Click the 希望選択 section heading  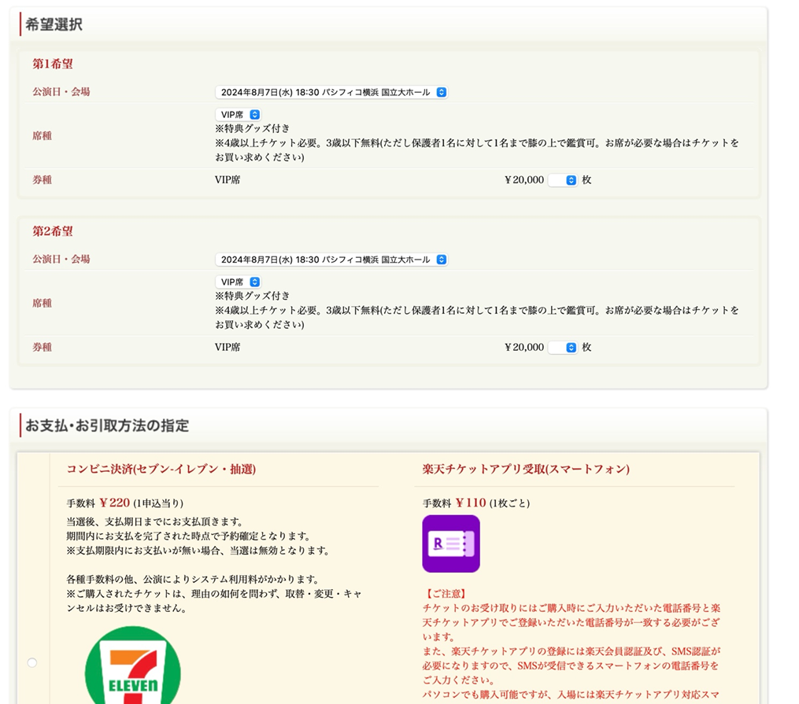pyautogui.click(x=54, y=24)
